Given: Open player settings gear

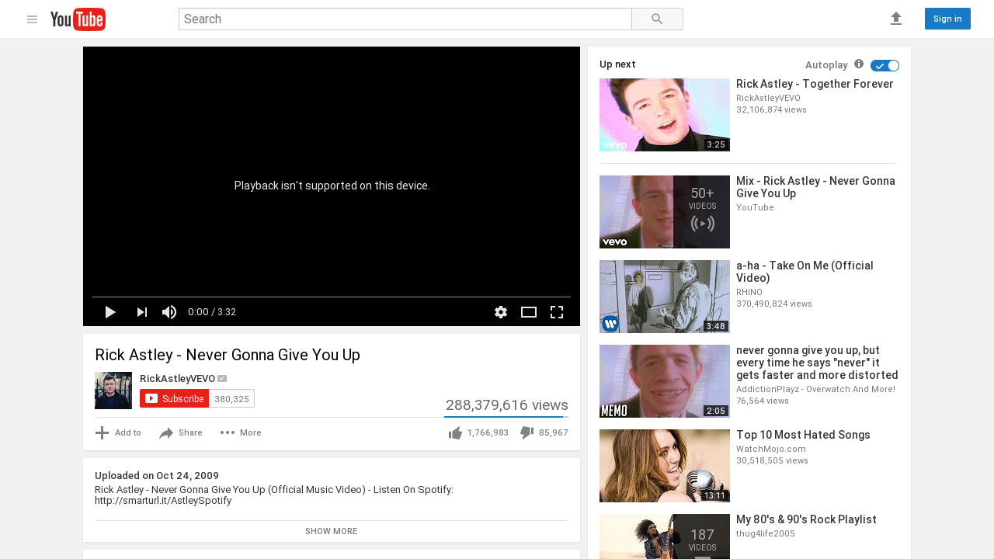Looking at the screenshot, I should [501, 312].
